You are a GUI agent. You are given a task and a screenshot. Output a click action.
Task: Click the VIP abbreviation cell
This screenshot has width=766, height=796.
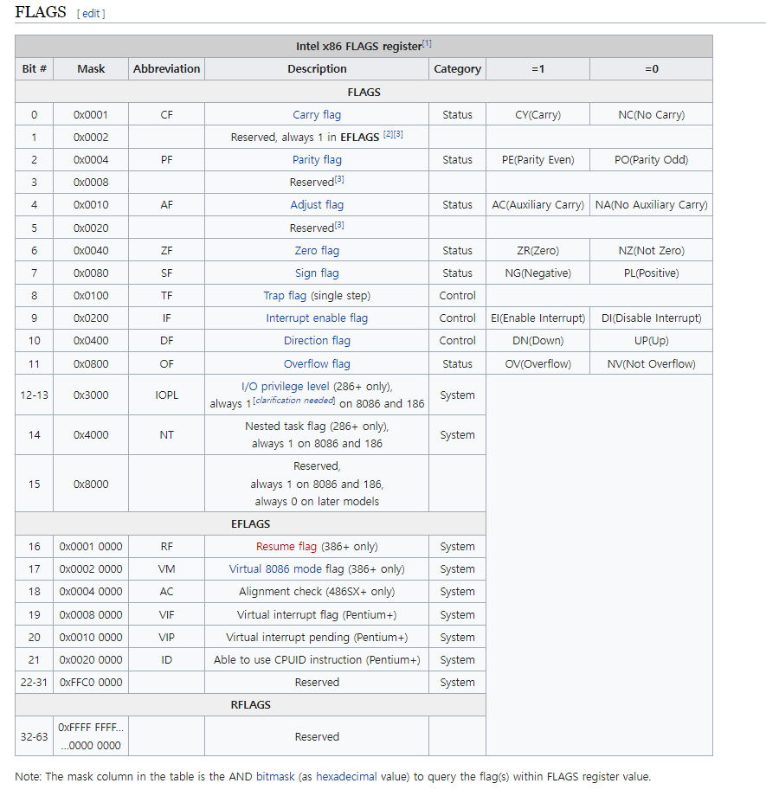(x=166, y=637)
